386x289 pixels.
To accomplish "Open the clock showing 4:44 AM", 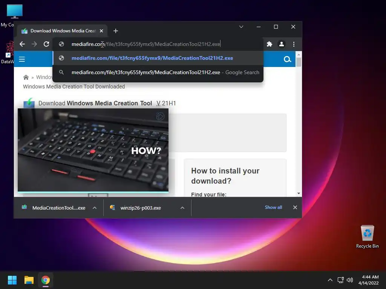I will (x=369, y=280).
